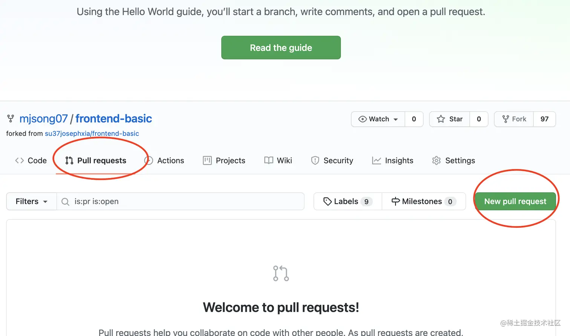Open the Insights tab
This screenshot has width=570, height=336.
[393, 161]
